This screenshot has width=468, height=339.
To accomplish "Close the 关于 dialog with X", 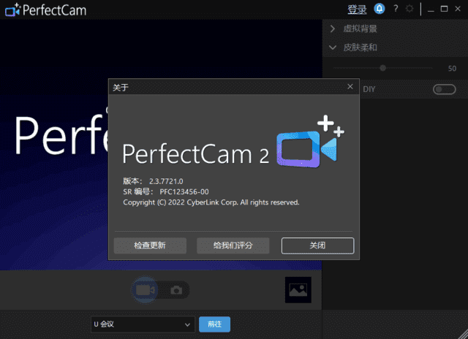I will click(x=350, y=86).
